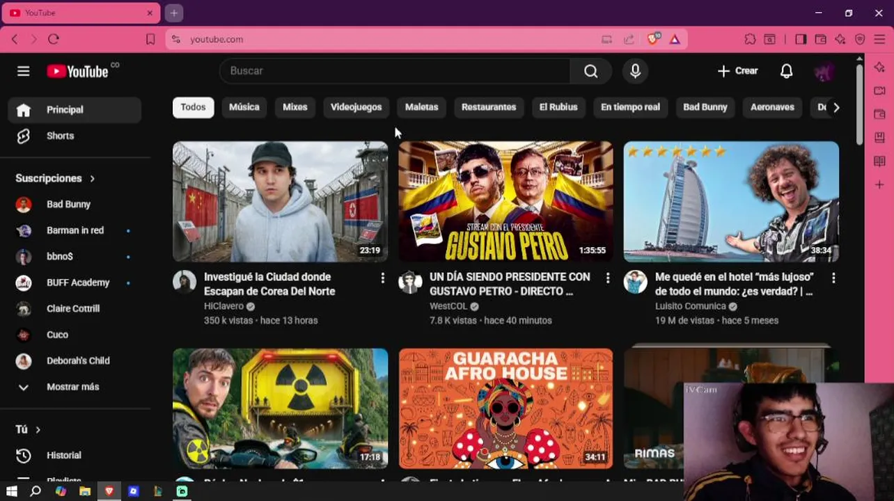Open Brave Shields lion icon
Image resolution: width=894 pixels, height=501 pixels.
(x=653, y=40)
